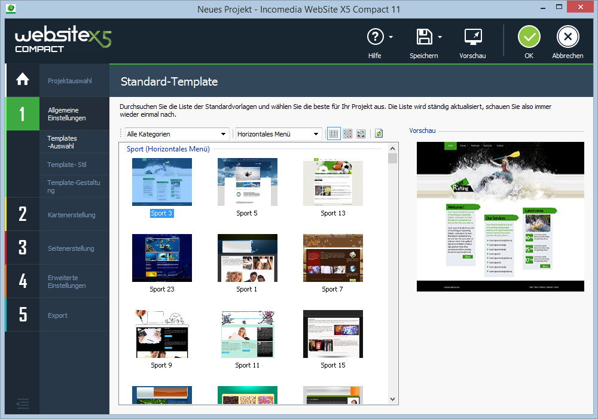
Task: Click the WebSite X5 app icon in title bar
Action: (11, 8)
